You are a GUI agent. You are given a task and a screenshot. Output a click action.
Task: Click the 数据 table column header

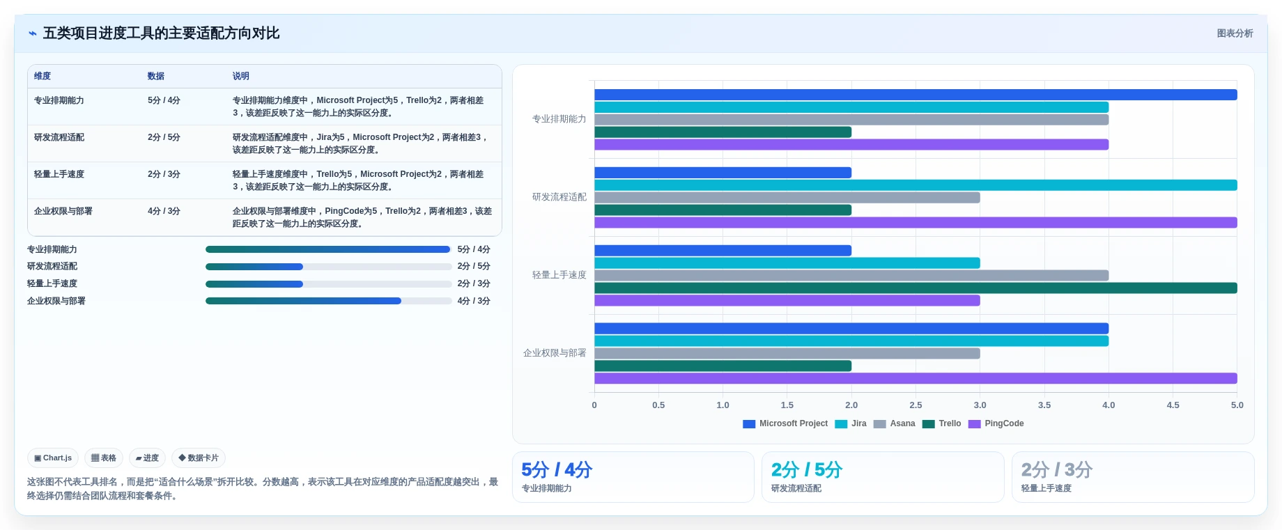(x=156, y=76)
